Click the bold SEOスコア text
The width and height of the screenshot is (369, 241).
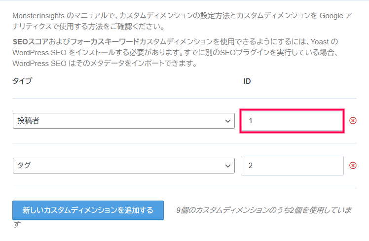31,41
